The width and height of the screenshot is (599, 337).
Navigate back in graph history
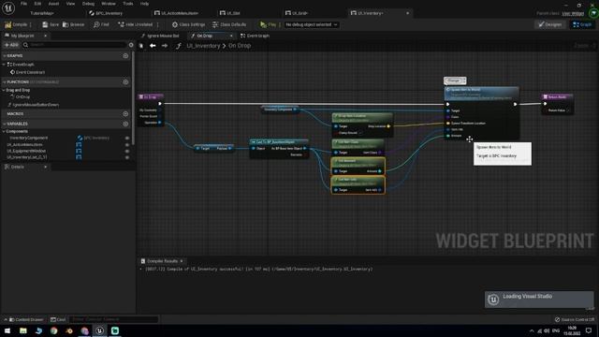(153, 46)
